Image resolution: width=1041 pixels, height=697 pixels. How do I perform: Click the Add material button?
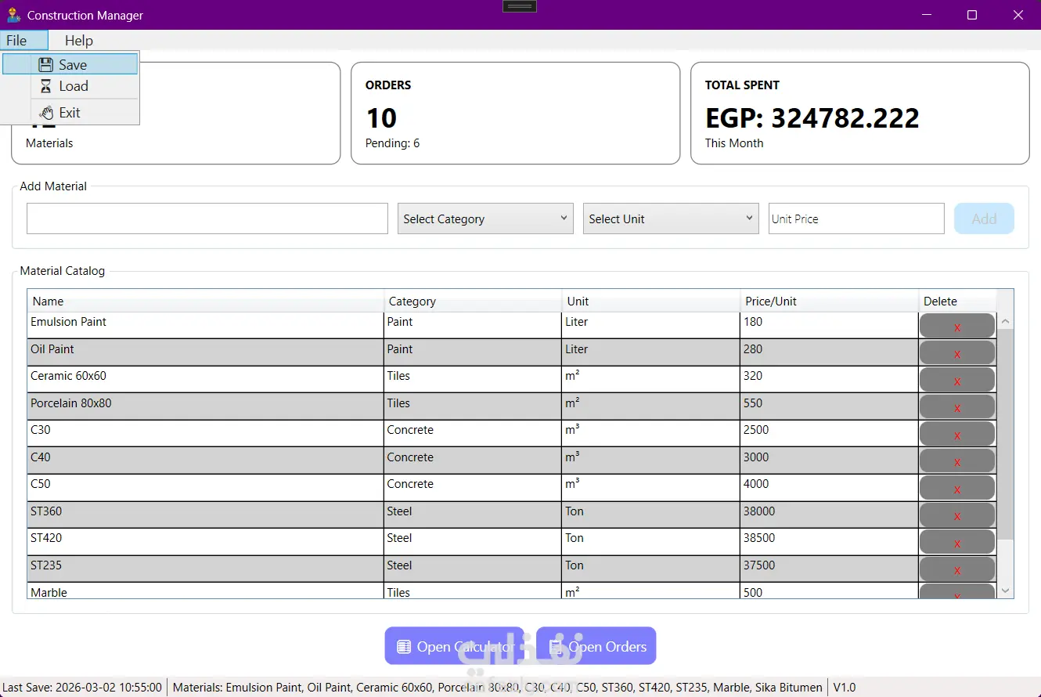point(984,218)
